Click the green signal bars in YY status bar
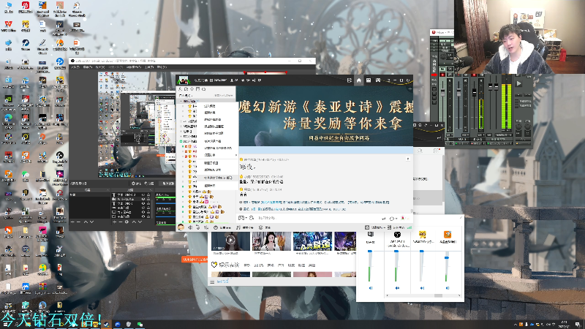Viewport: 585px width, 329px height. (x=409, y=227)
